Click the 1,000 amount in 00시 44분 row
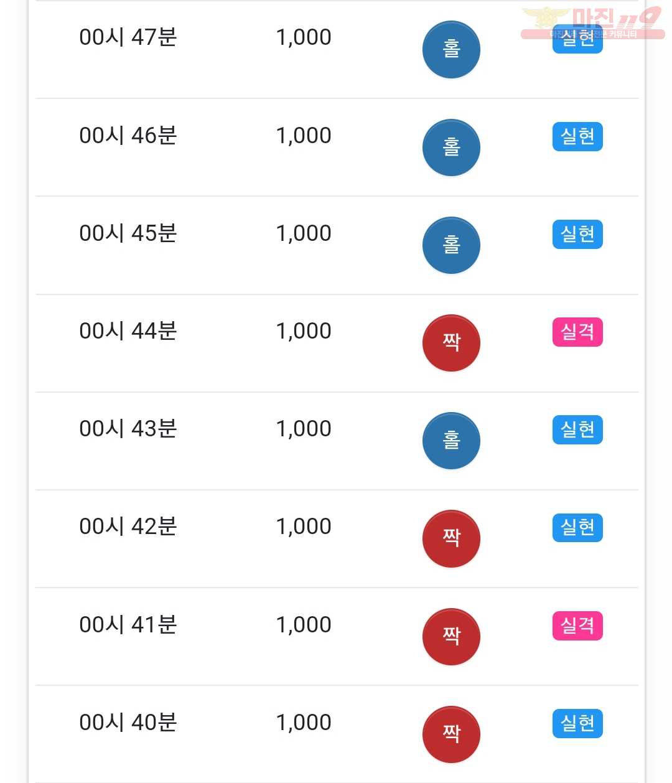The image size is (672, 783). [x=304, y=331]
